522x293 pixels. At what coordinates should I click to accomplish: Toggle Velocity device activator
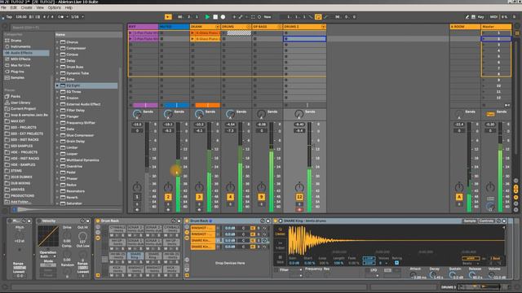point(39,221)
